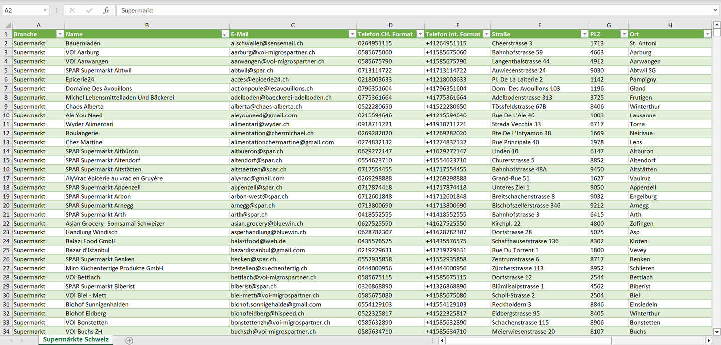The width and height of the screenshot is (721, 345).
Task: Open the Ort column filter dropdown
Action: click(707, 34)
